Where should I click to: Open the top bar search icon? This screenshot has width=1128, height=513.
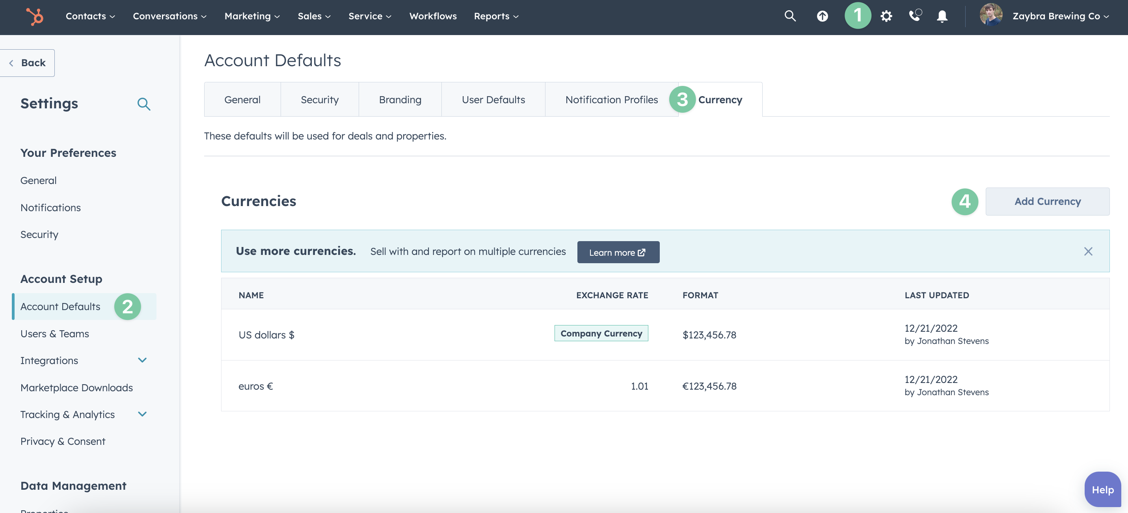click(x=789, y=16)
